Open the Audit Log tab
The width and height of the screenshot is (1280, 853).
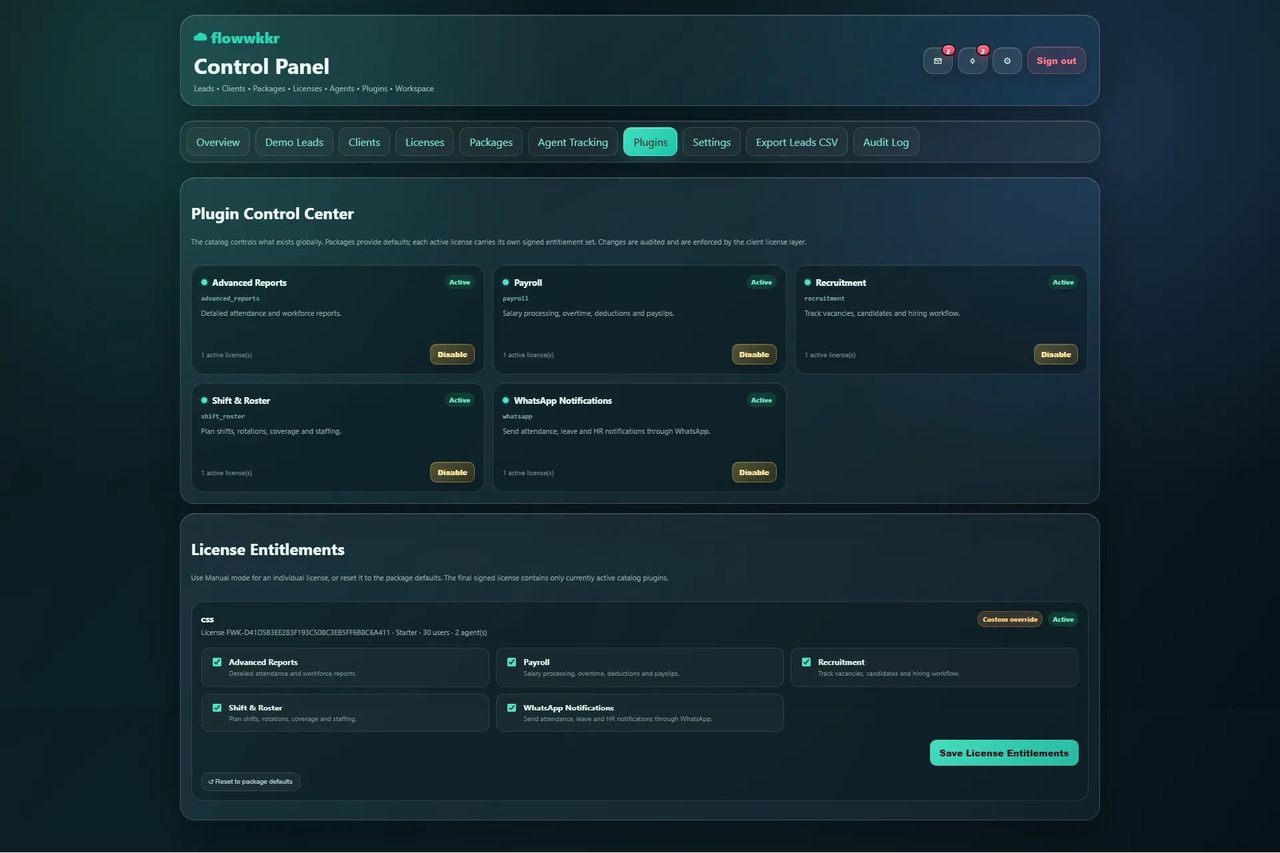click(885, 142)
